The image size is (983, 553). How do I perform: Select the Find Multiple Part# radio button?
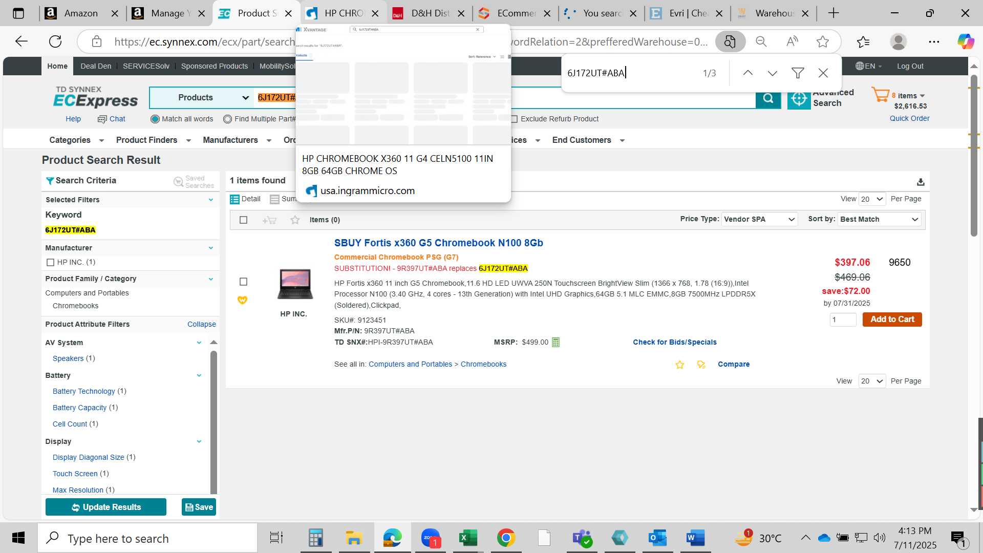[227, 119]
